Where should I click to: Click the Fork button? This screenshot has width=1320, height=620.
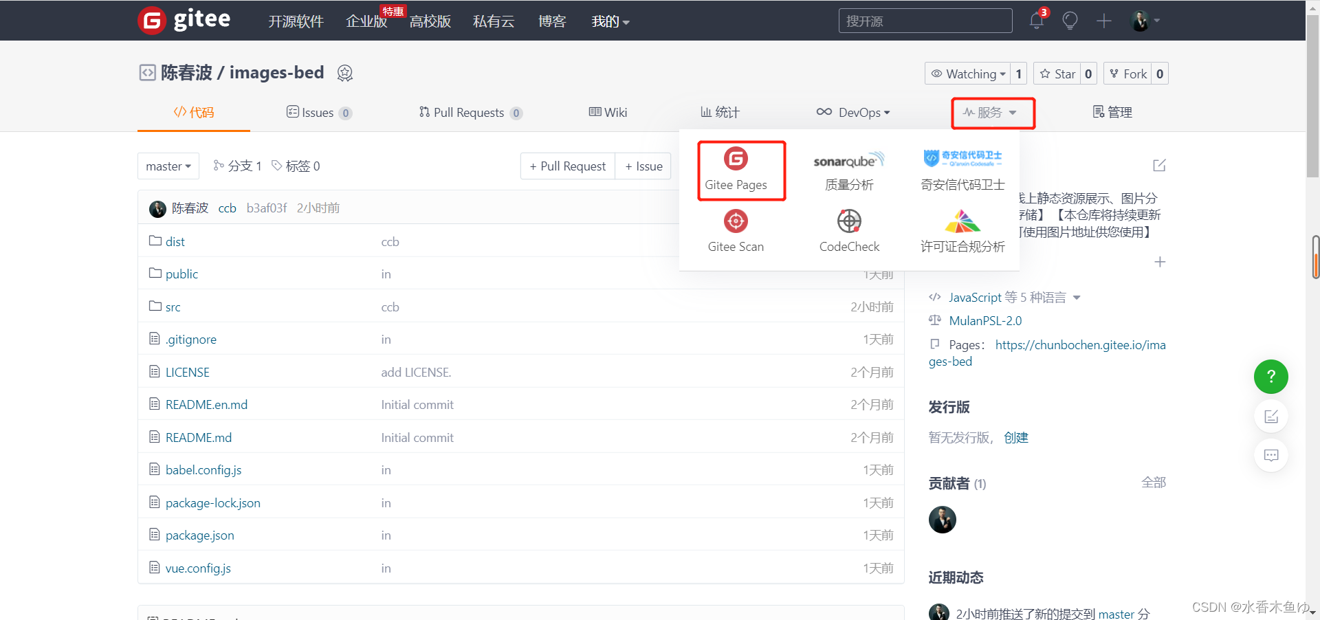point(1127,74)
